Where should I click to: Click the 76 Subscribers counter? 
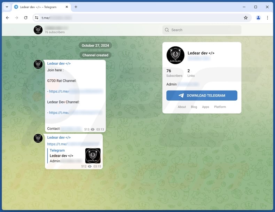click(x=174, y=73)
